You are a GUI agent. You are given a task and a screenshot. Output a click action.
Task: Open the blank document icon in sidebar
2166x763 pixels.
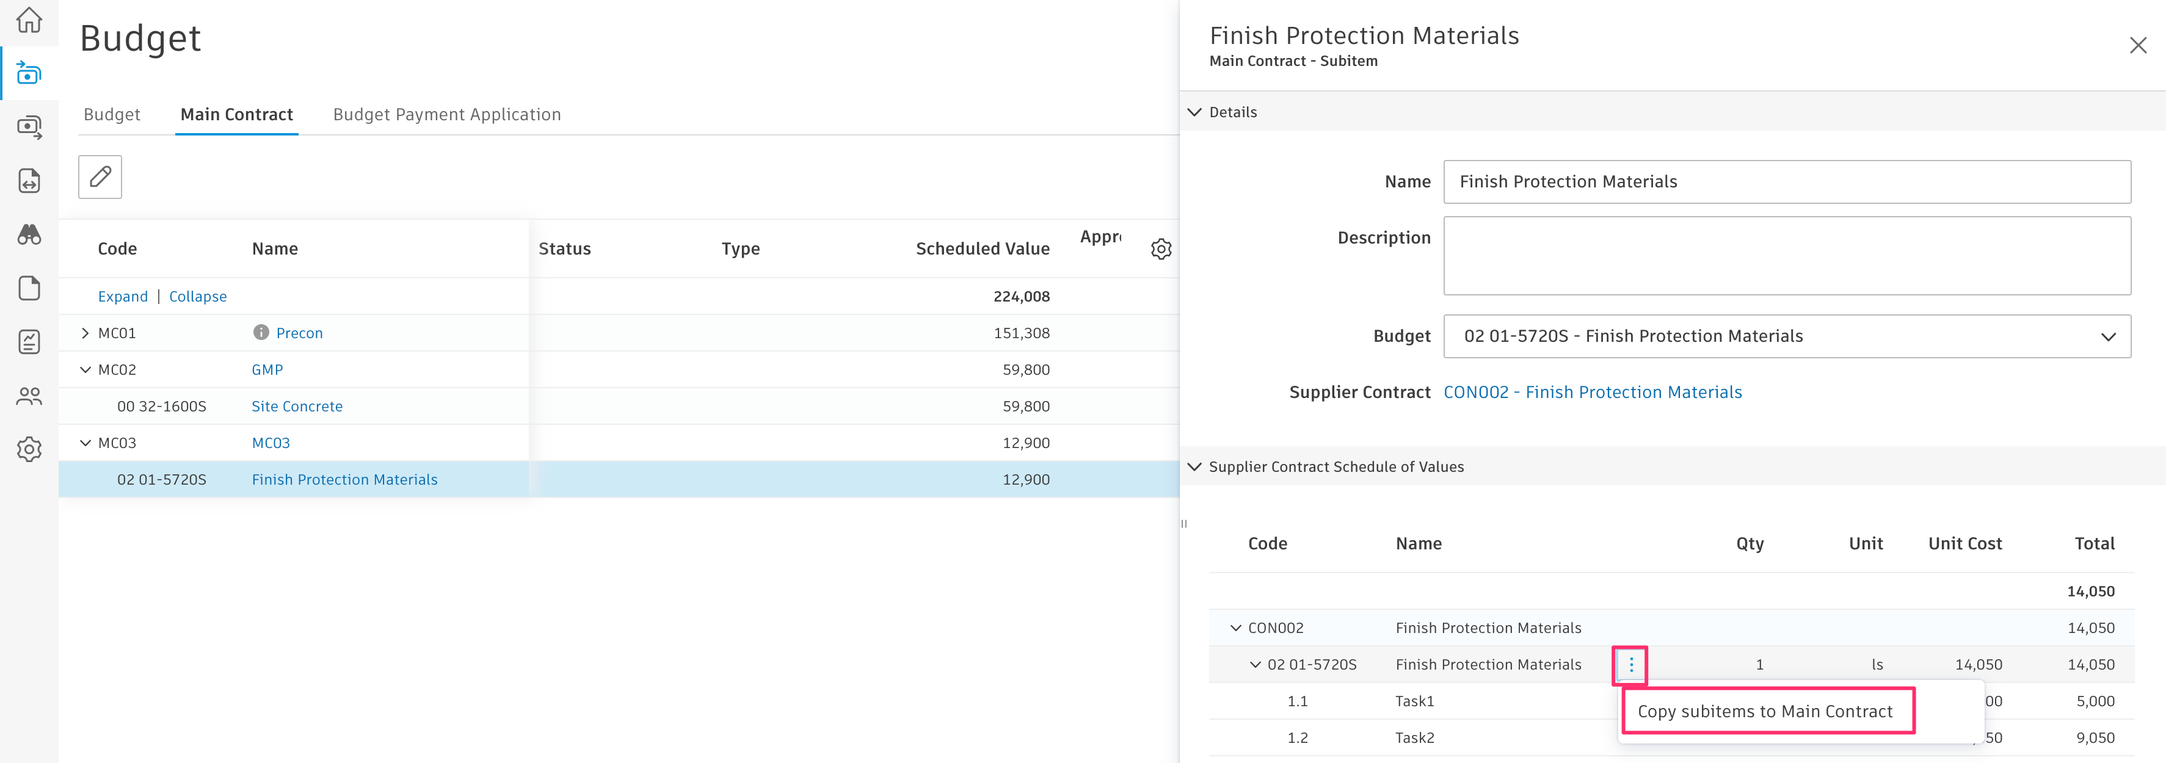pos(29,288)
